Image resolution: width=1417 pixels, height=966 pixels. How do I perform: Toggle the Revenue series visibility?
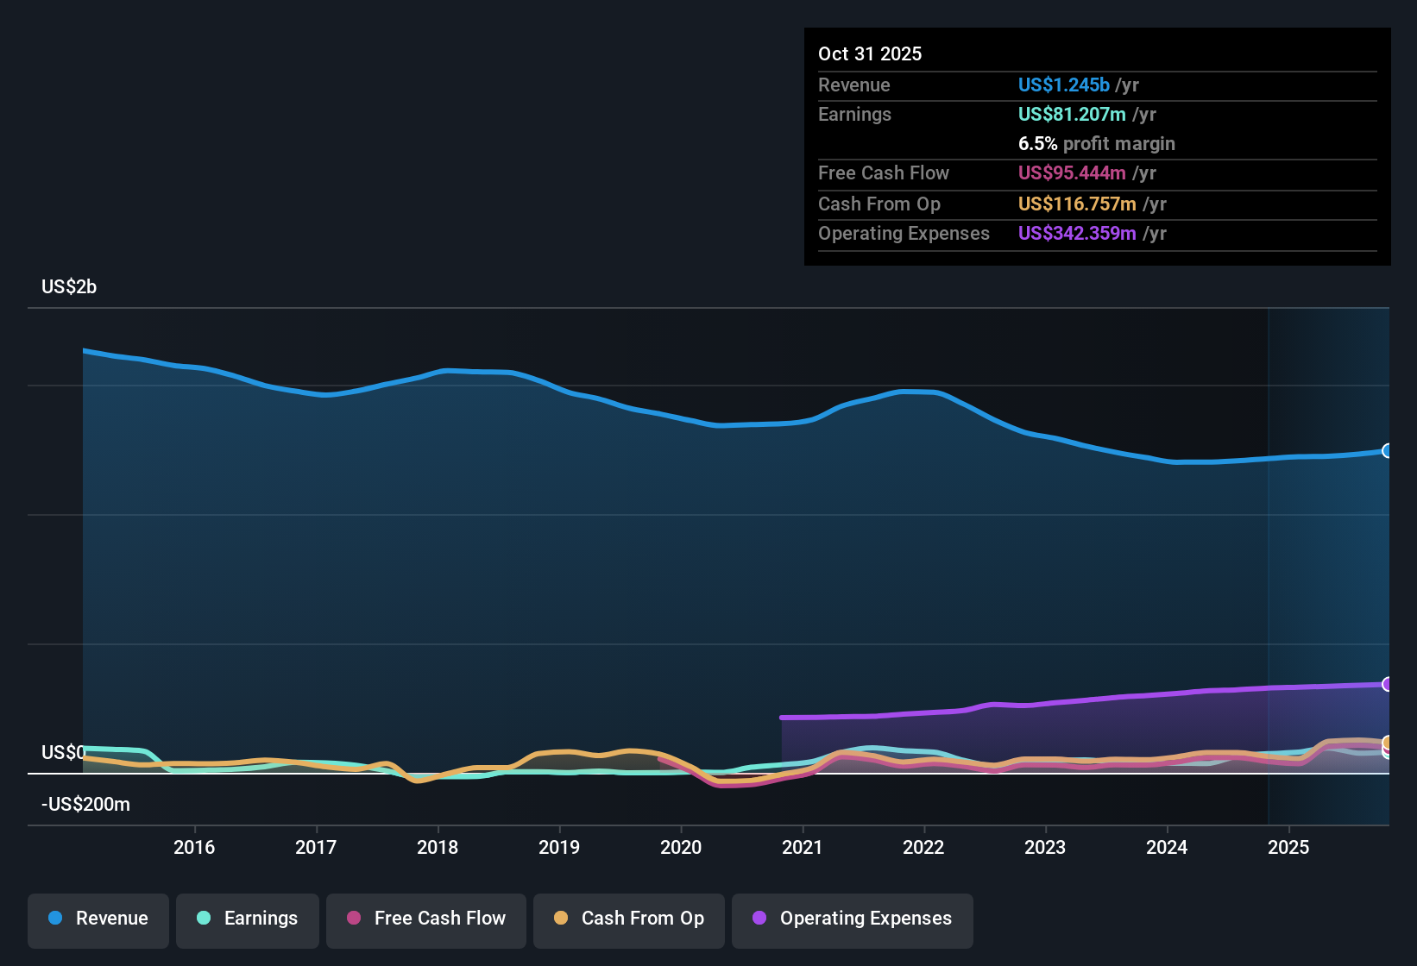pos(98,920)
